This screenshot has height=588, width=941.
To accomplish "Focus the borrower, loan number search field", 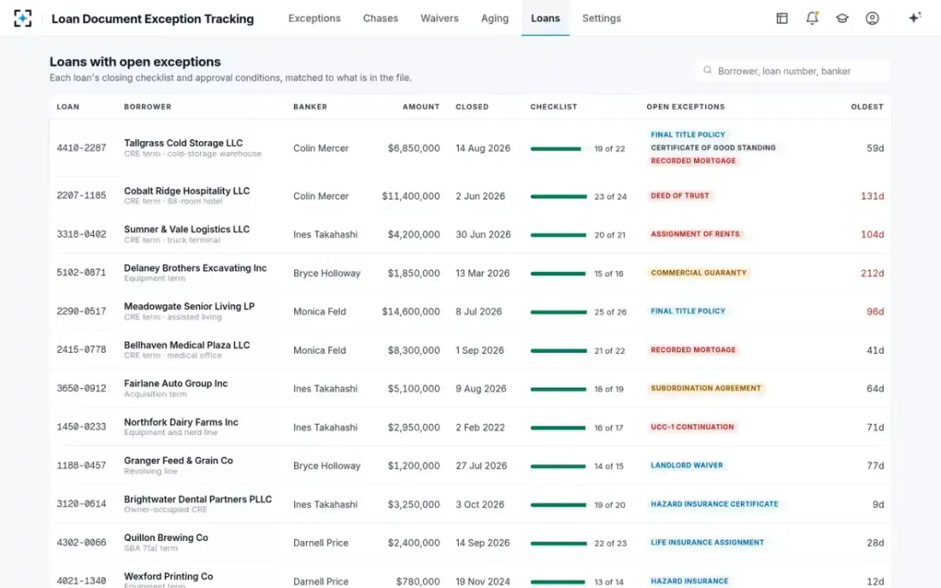I will point(793,71).
